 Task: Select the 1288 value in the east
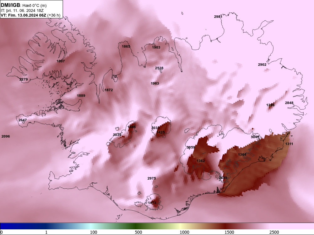[270, 105]
